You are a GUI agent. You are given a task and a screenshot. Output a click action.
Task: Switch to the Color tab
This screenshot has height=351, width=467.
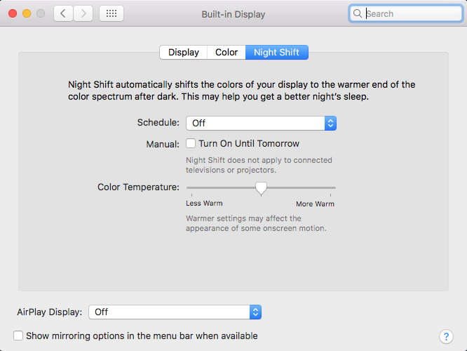(x=226, y=53)
